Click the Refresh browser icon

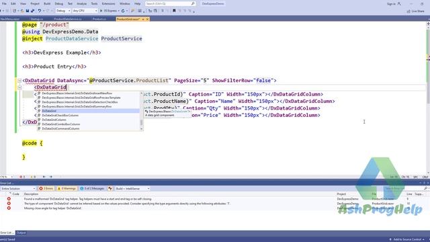click(123, 11)
